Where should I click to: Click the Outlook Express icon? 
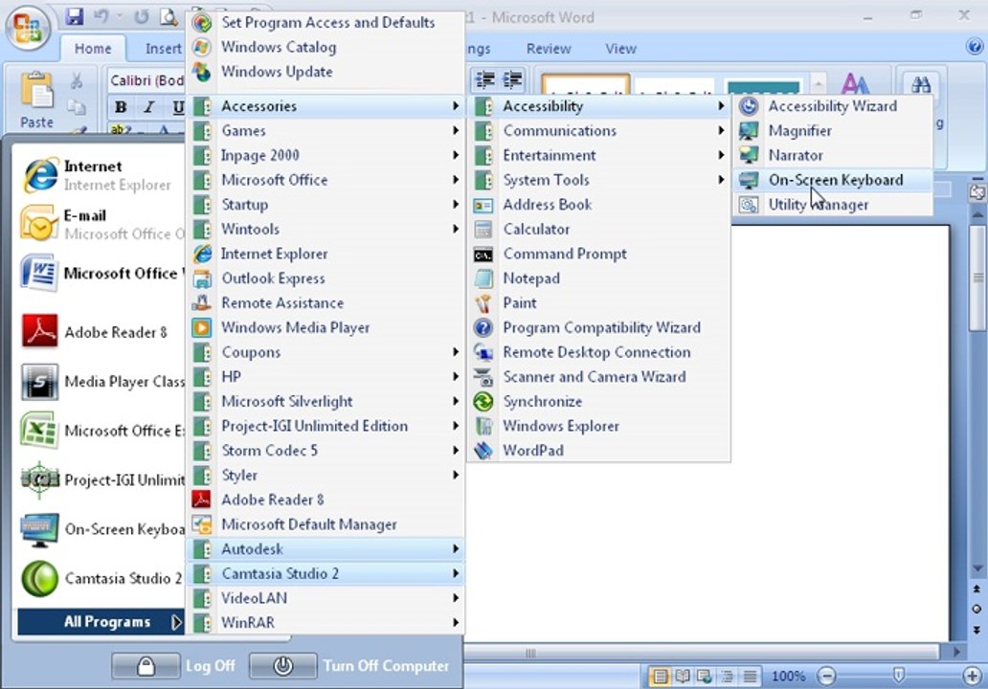202,278
